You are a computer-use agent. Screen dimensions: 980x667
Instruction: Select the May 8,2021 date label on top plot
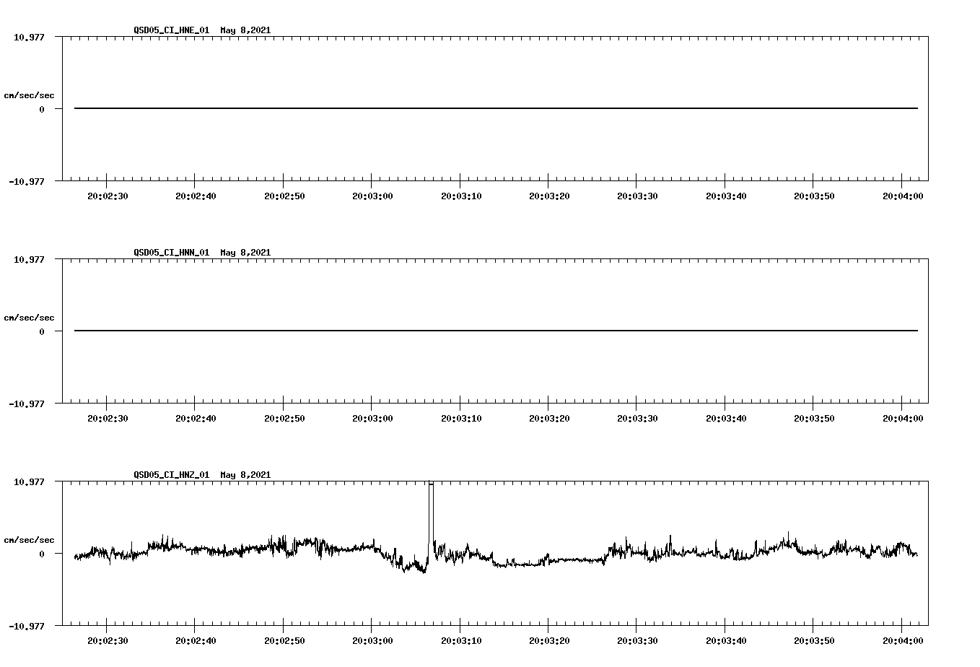(245, 31)
